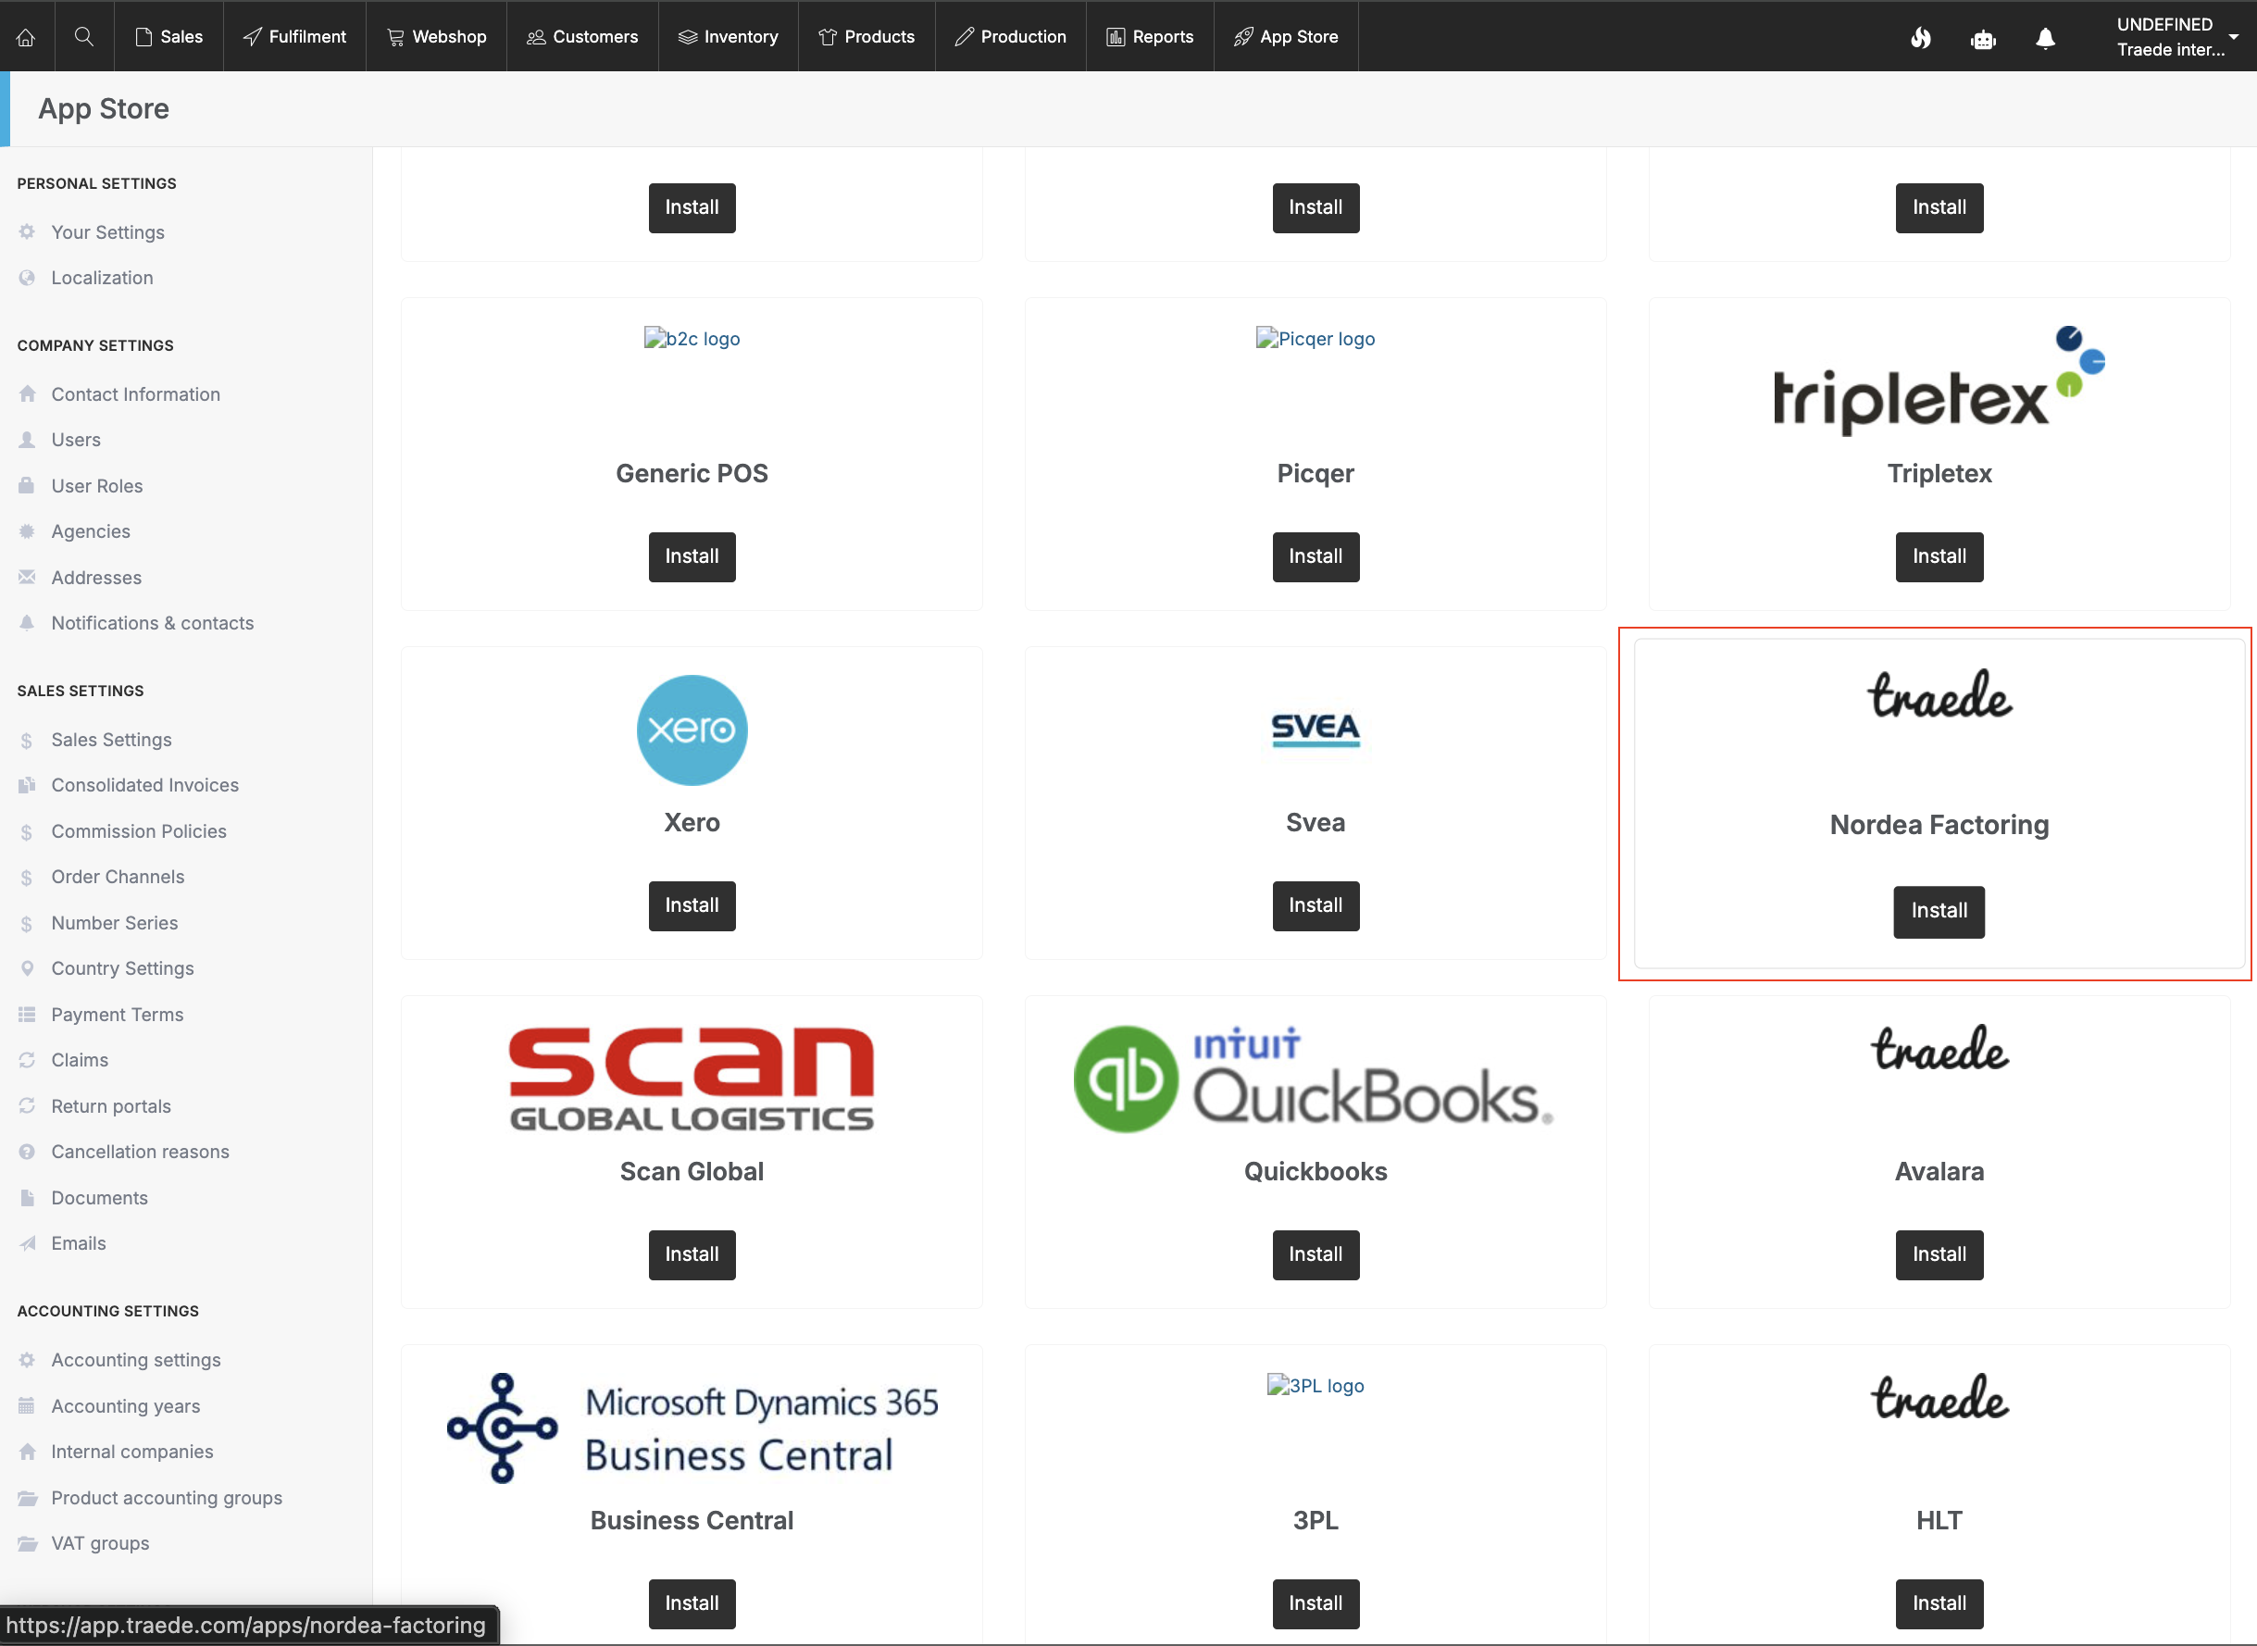Open Claims settings page

(80, 1060)
